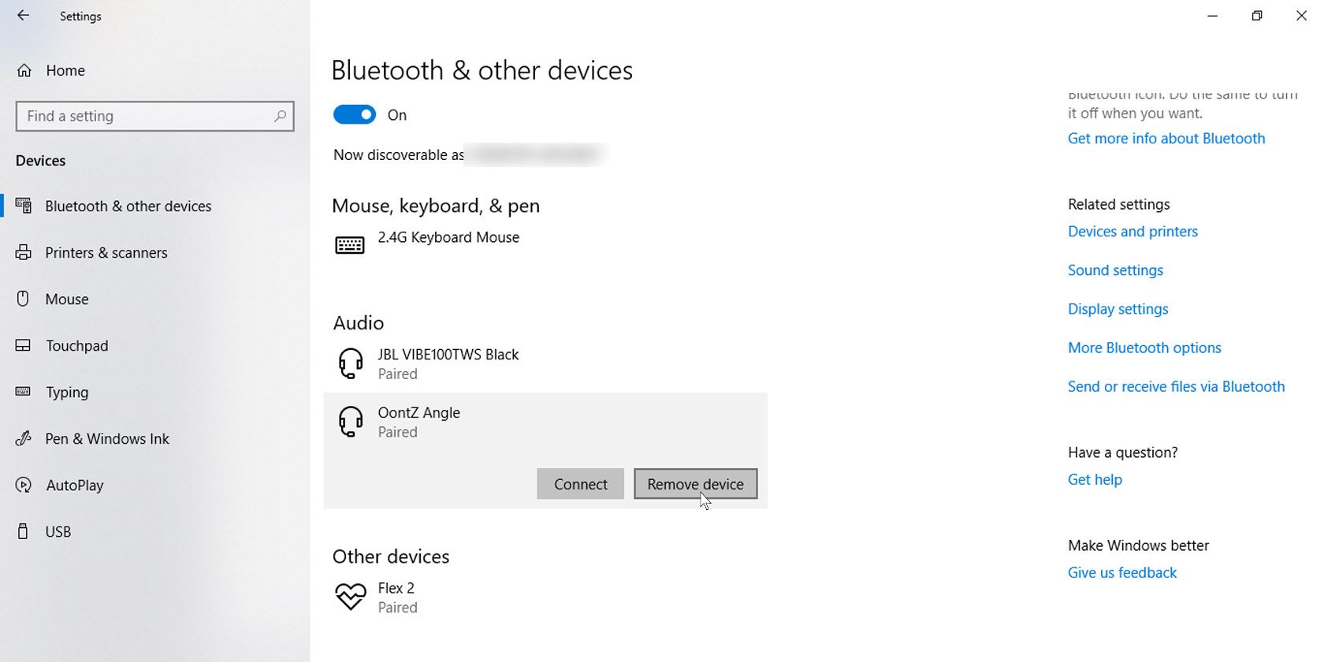This screenshot has width=1324, height=662.
Task: Click Give us feedback
Action: [x=1121, y=572]
